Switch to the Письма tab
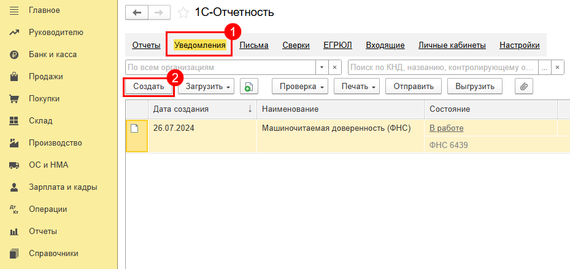 point(253,45)
